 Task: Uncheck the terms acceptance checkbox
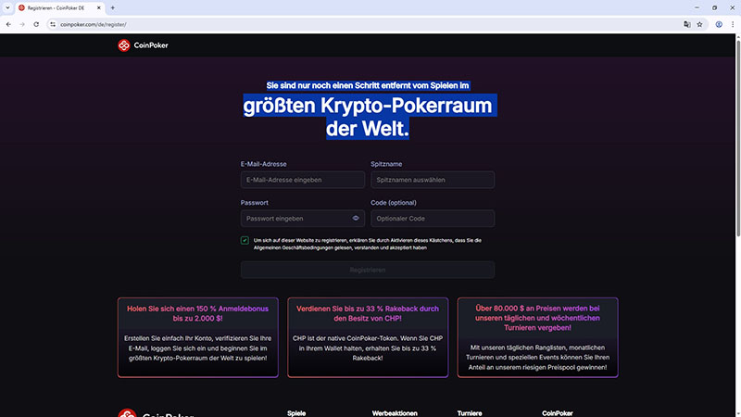[x=245, y=240]
